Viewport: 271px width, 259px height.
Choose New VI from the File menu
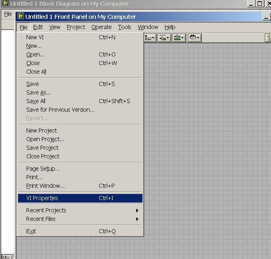(x=80, y=37)
